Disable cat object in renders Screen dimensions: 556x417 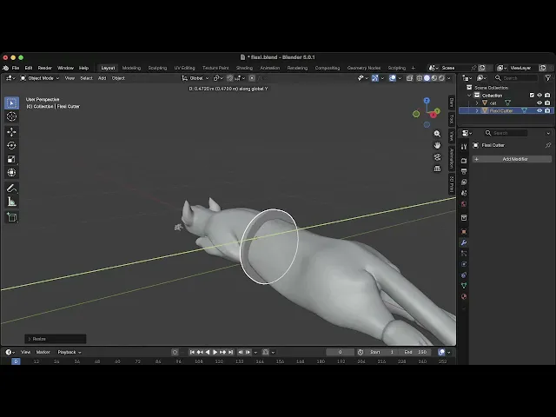[547, 103]
